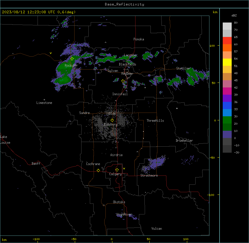
Task: Click the Calgary city label
Action: click(x=115, y=174)
